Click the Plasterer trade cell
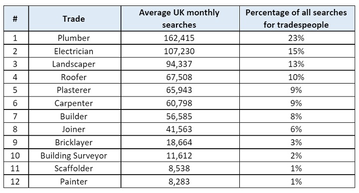 tap(75, 90)
